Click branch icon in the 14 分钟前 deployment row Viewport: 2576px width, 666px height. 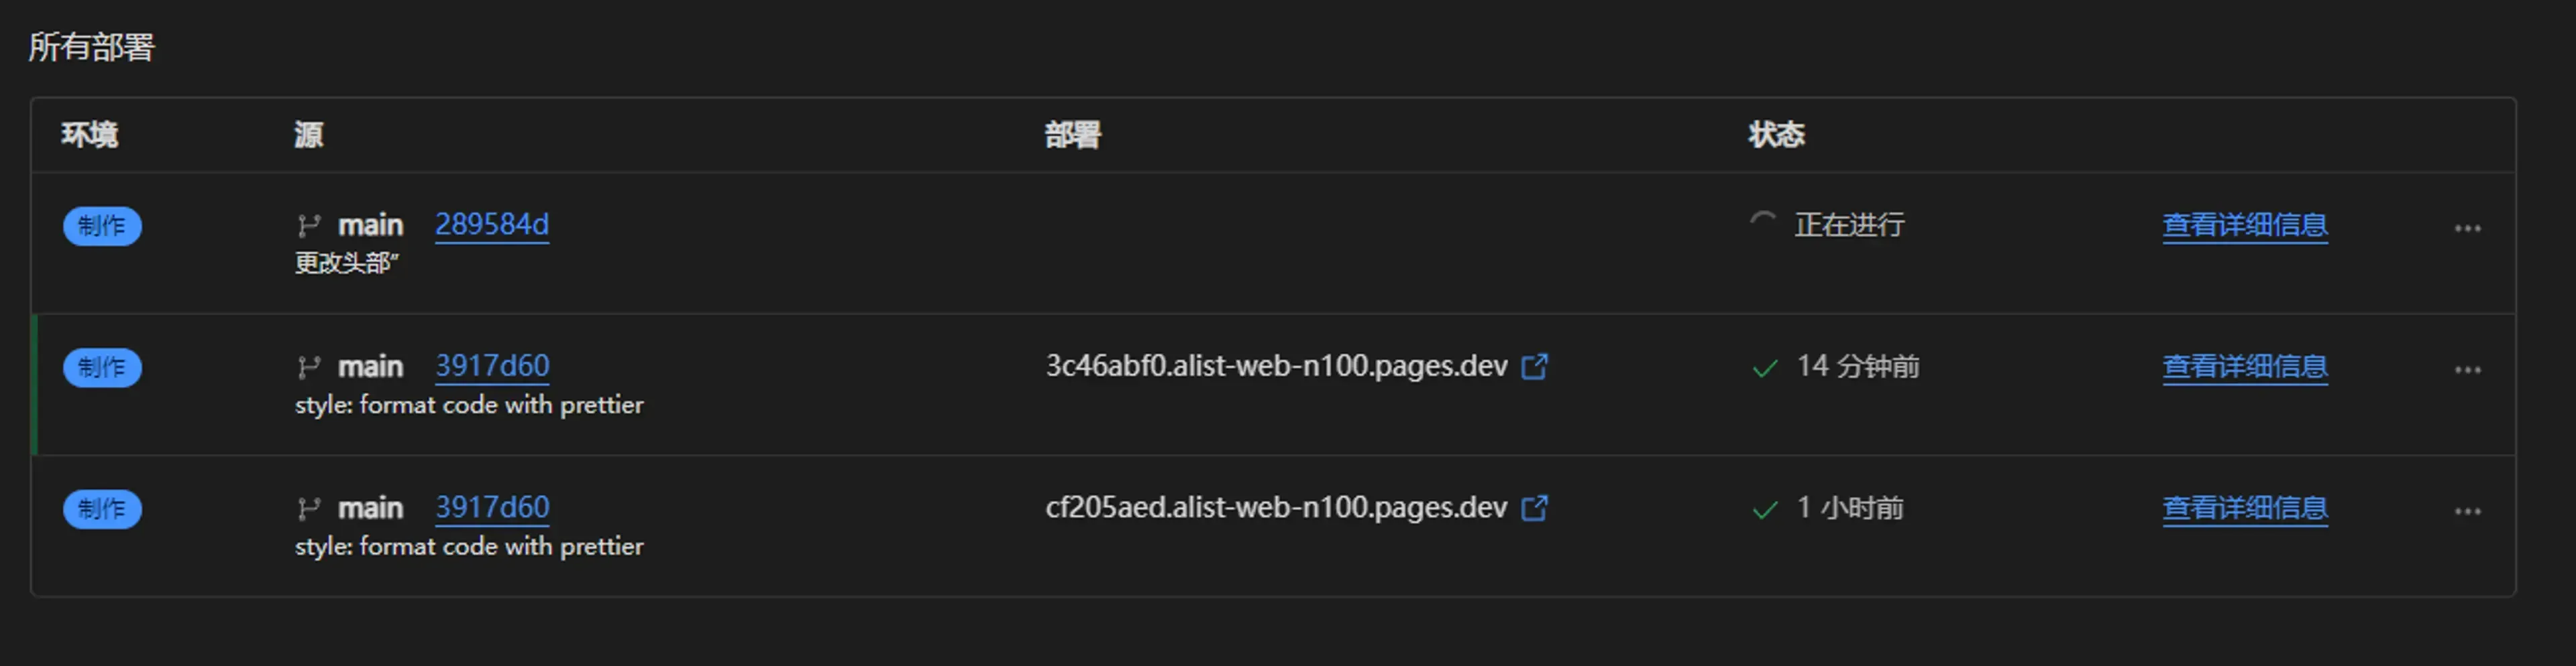pyautogui.click(x=308, y=369)
